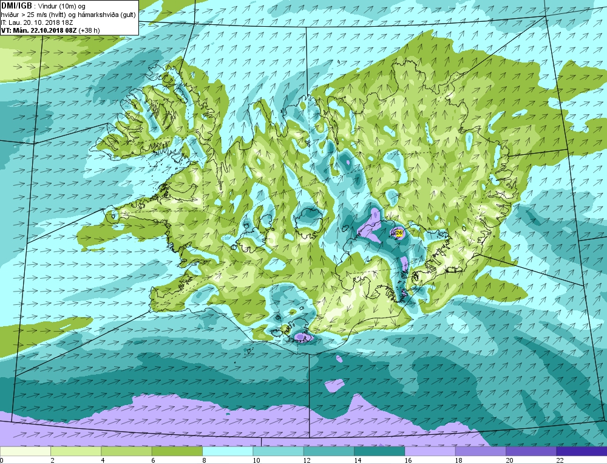Click the 'IT: Lau. 20. 10. 2018 18Z' line
Viewport: 607px width, 464px height.
(x=37, y=22)
